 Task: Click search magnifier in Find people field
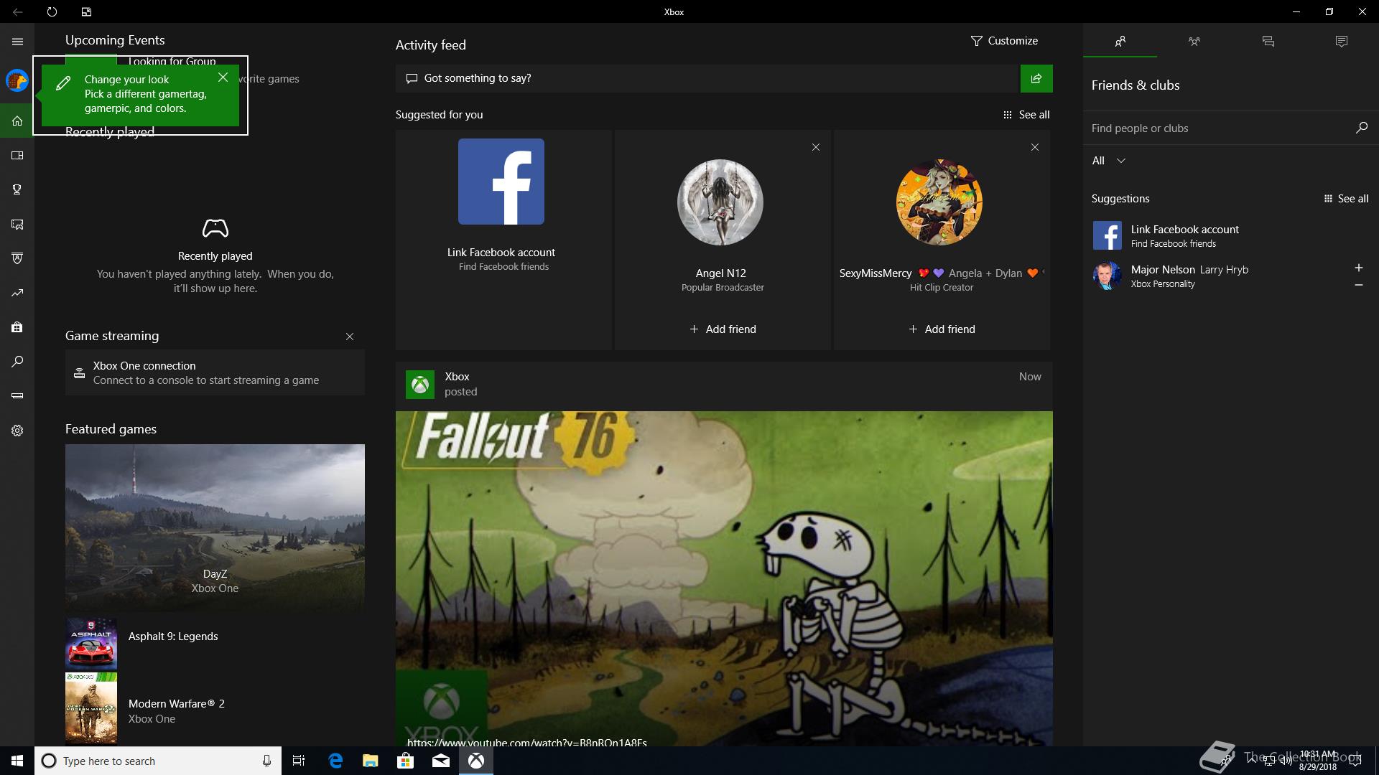point(1361,128)
